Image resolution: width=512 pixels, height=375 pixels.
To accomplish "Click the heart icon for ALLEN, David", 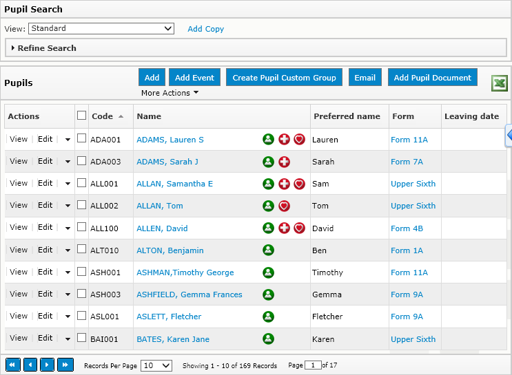I will (x=299, y=228).
